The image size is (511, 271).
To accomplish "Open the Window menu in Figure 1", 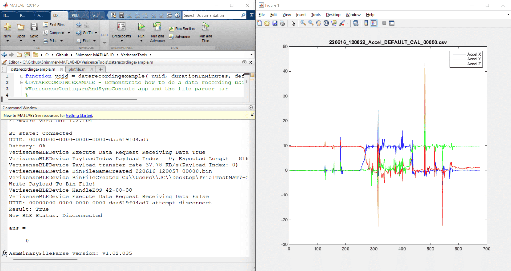I will pyautogui.click(x=353, y=15).
